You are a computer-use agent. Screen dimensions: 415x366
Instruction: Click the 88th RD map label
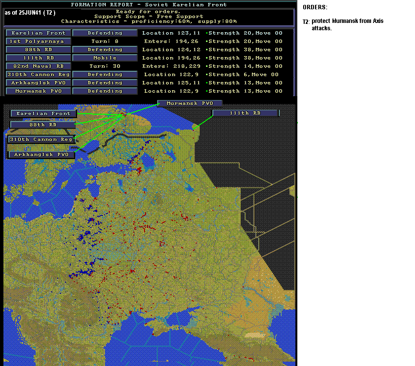coord(43,125)
